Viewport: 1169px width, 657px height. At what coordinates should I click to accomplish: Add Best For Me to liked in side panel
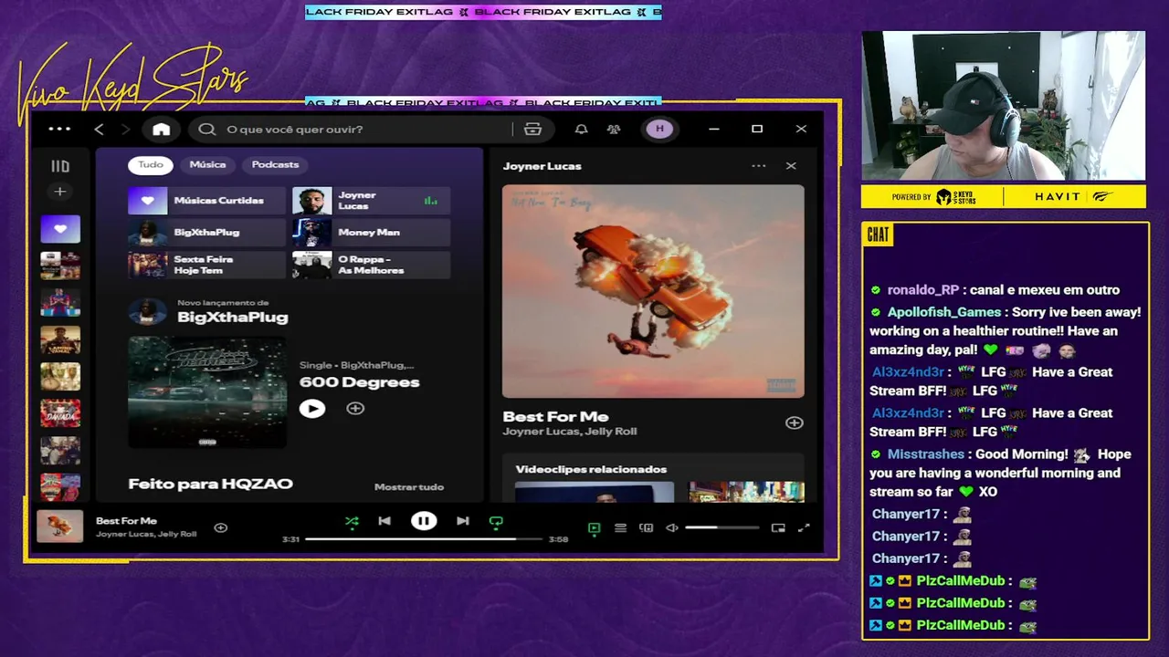click(x=794, y=423)
